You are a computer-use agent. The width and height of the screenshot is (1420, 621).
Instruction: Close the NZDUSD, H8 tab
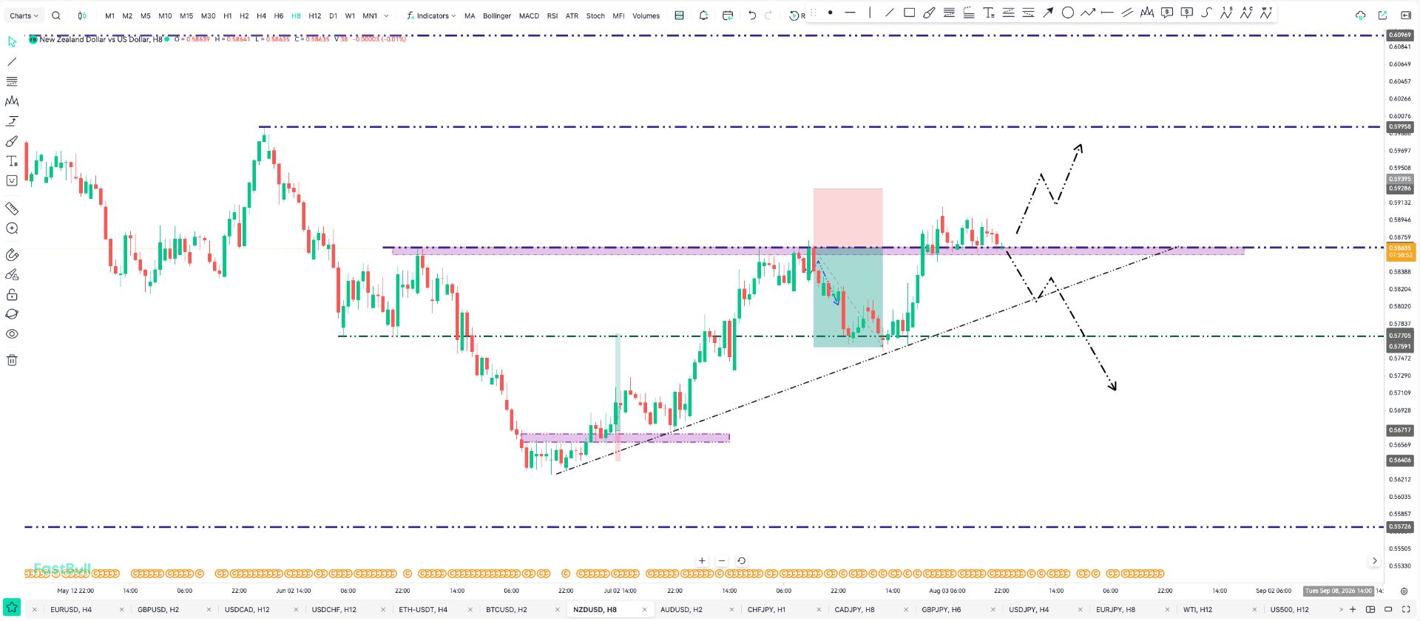(645, 610)
